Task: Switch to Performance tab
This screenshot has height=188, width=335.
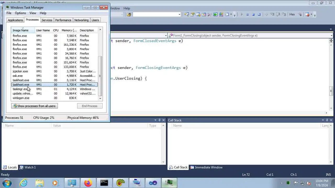Action: 63,20
